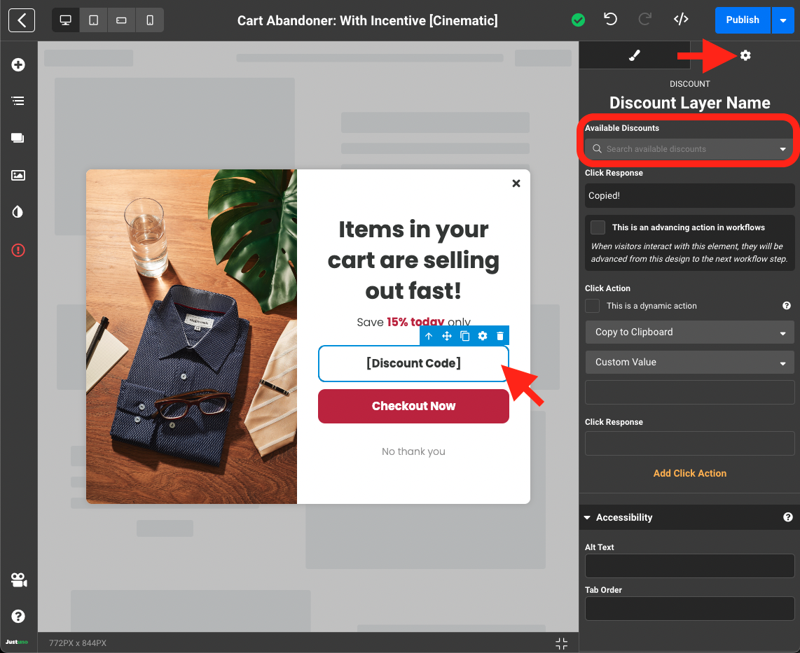The width and height of the screenshot is (800, 653).
Task: Click the back arrow button
Action: coord(22,20)
